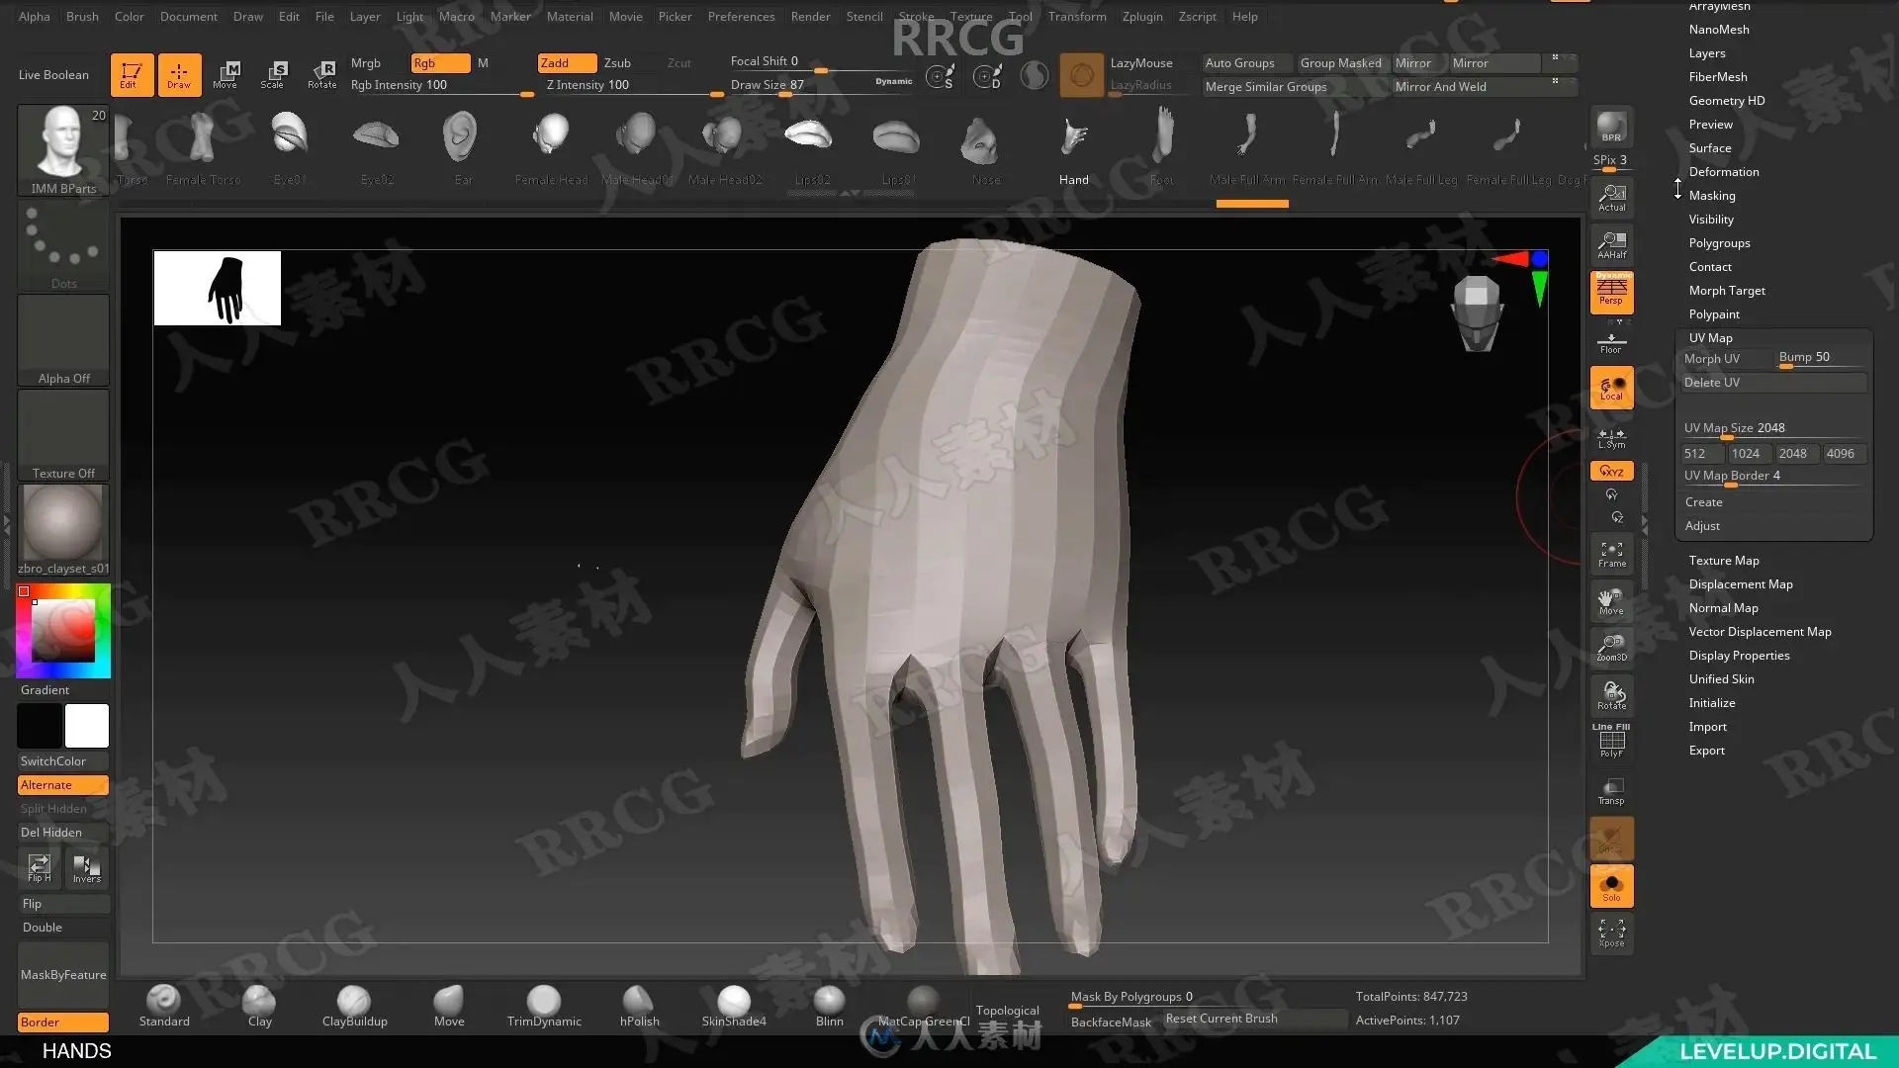Switch to Scale transform icon
Viewport: 1899px width, 1068px height.
coord(273,74)
